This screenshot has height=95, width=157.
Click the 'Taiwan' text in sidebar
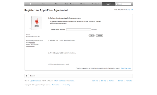[28, 35]
